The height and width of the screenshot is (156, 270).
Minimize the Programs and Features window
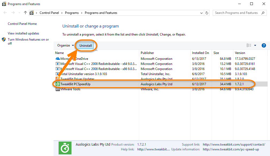pyautogui.click(x=239, y=4)
